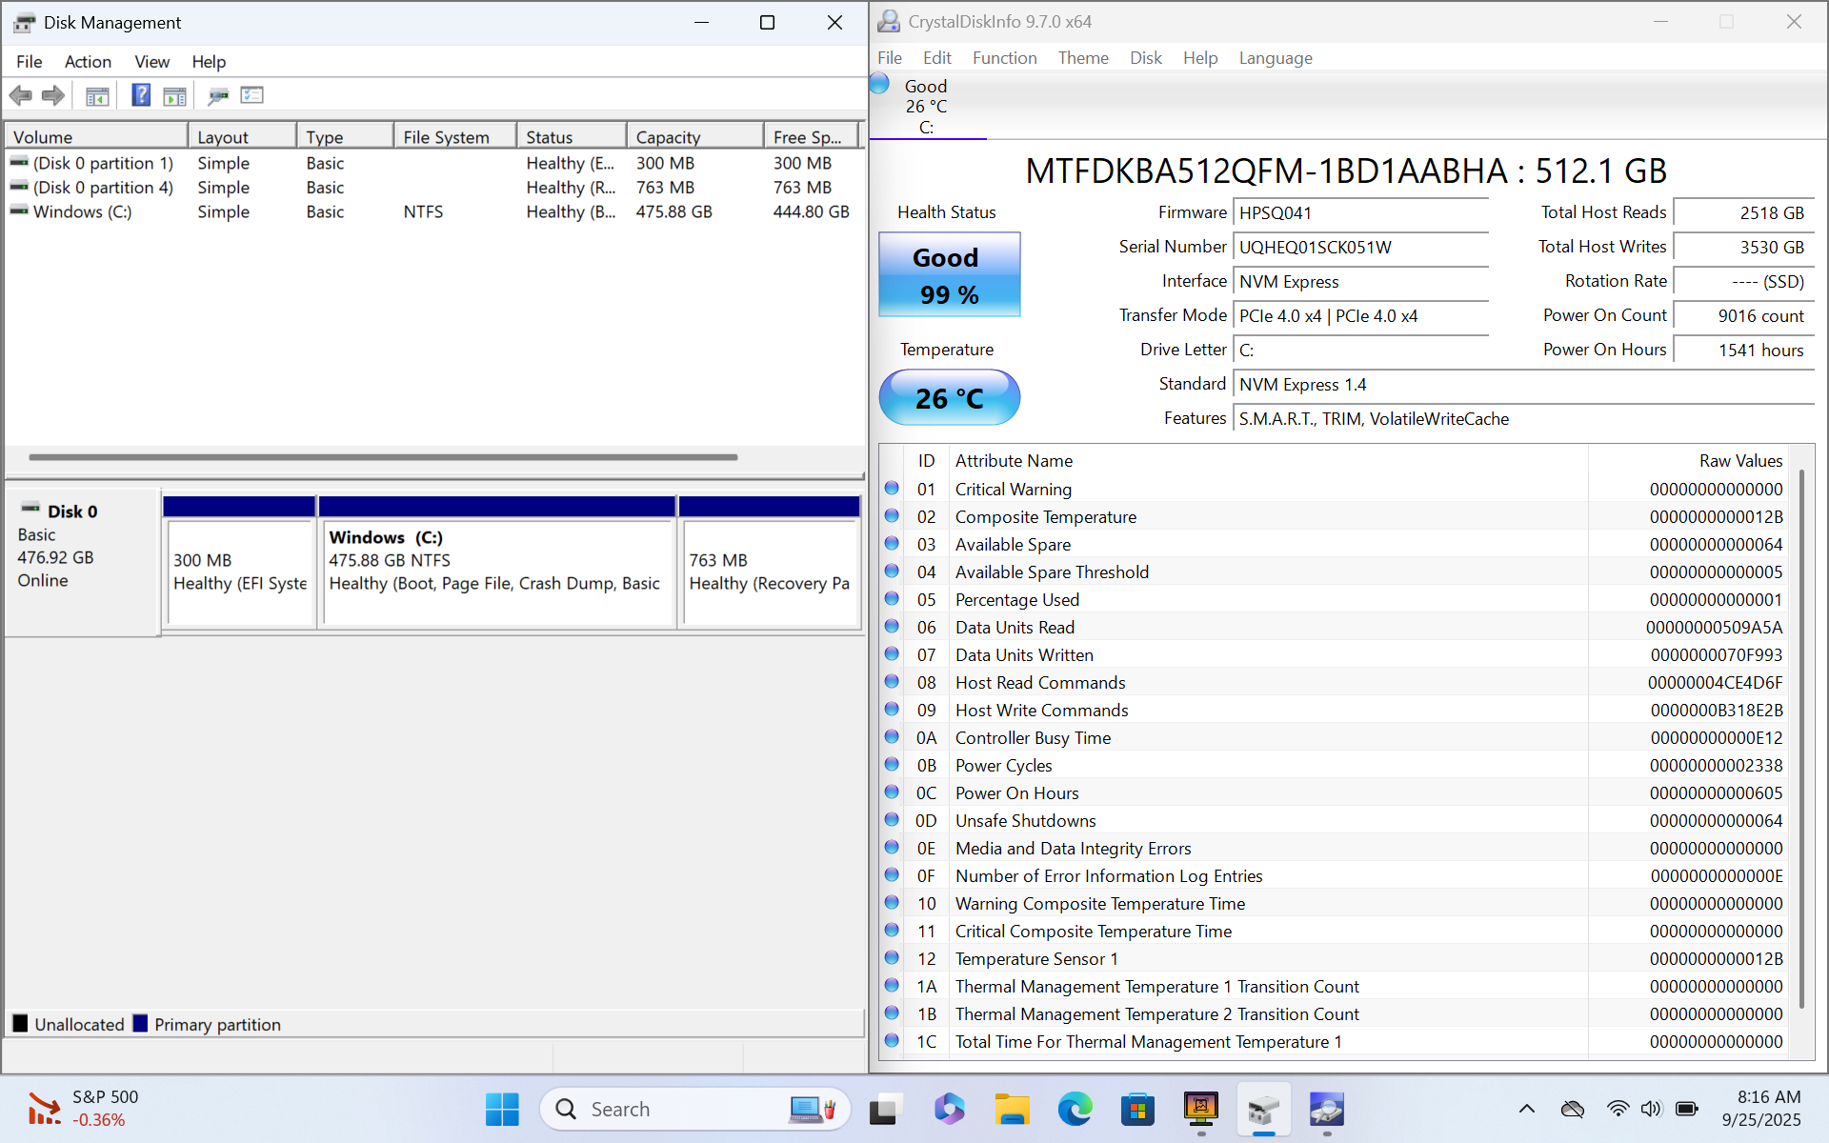1829x1143 pixels.
Task: Open the Function menu in CrystalDiskInfo
Action: click(x=1004, y=58)
